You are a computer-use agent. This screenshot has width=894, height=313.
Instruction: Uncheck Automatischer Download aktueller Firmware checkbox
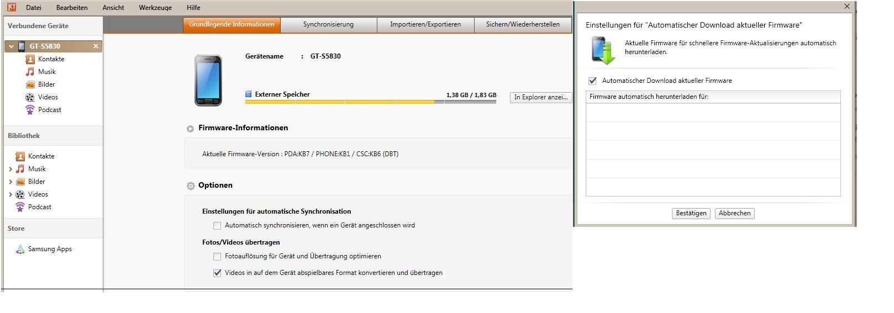[x=593, y=81]
